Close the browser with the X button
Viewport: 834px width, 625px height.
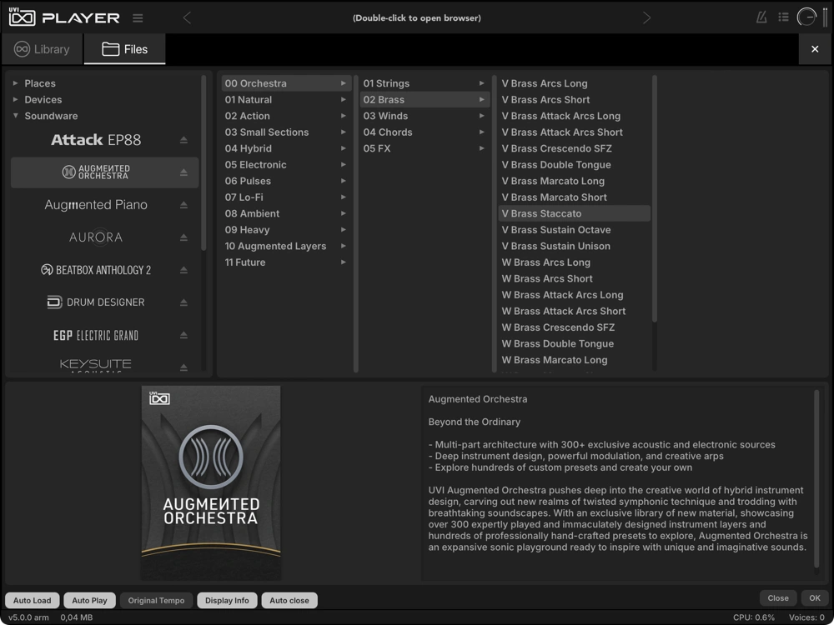pos(815,49)
